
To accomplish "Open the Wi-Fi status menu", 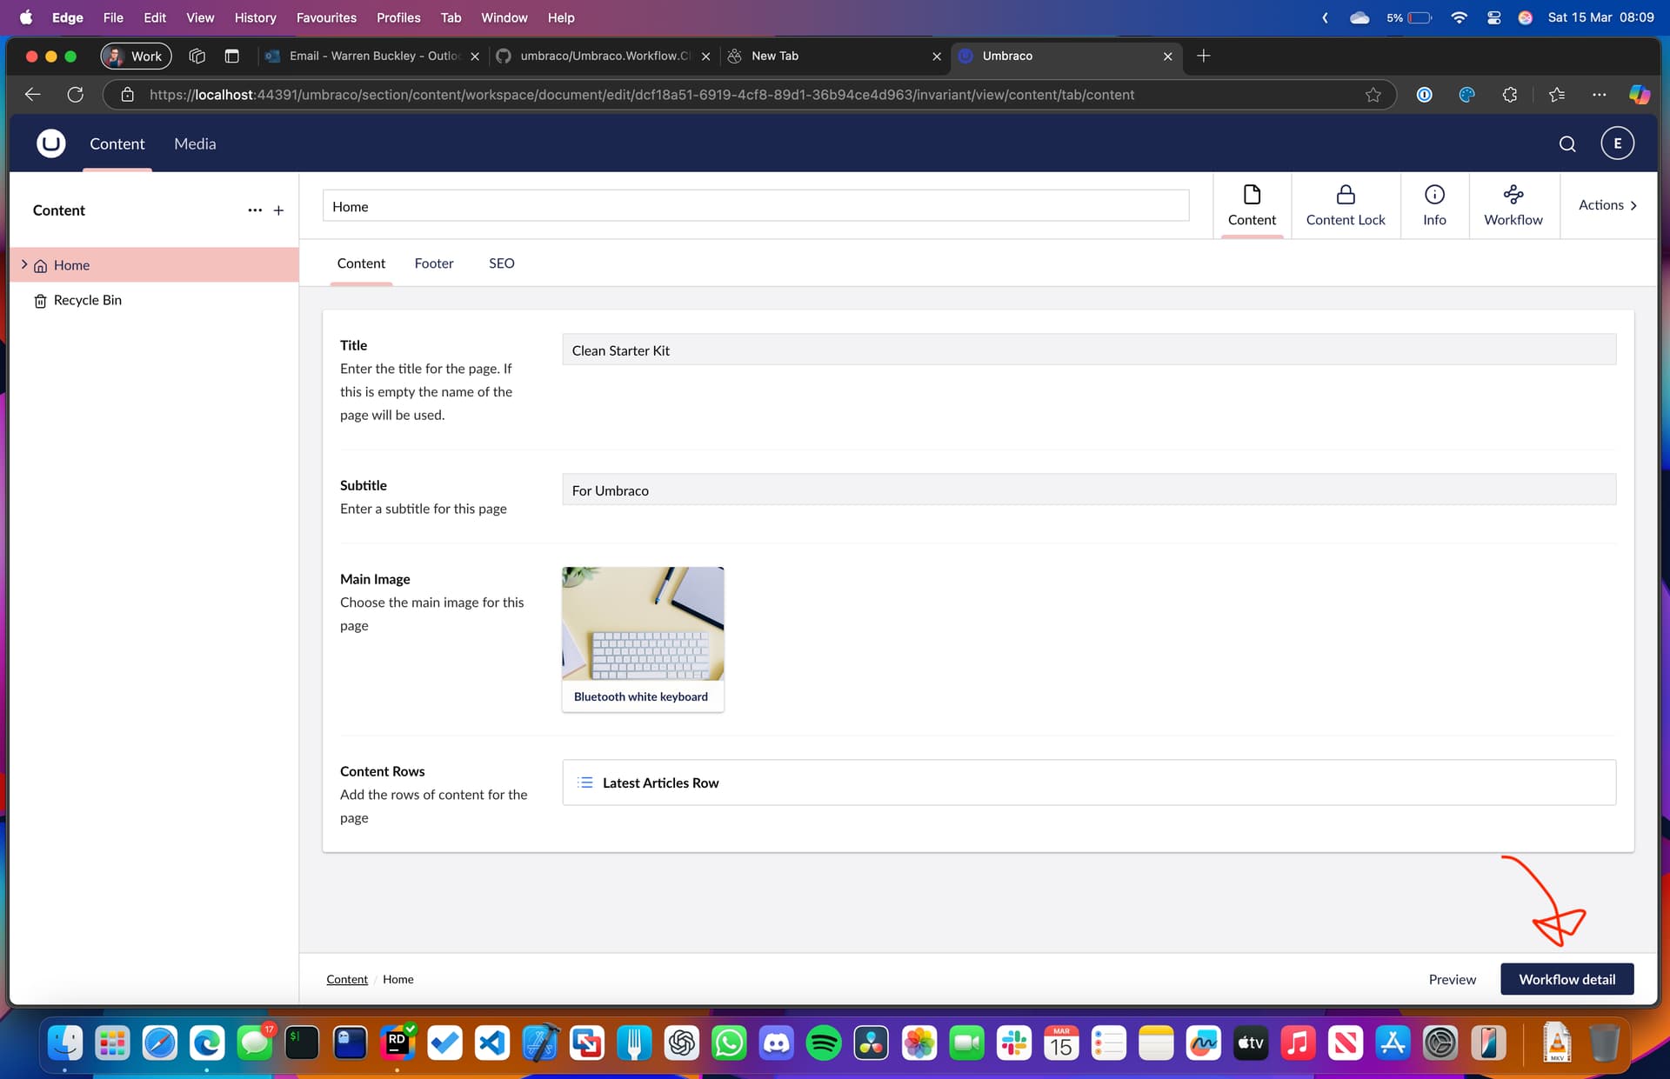I will coord(1460,17).
